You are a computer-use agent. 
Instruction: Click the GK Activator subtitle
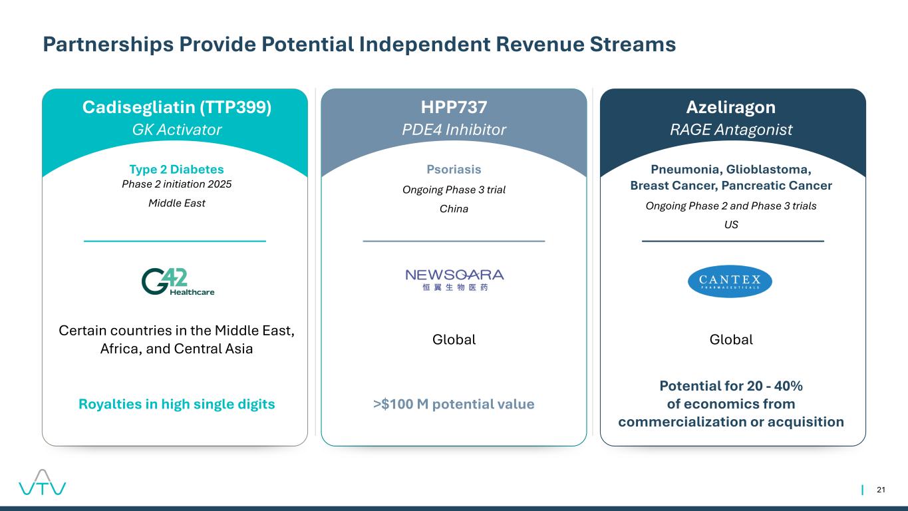[x=176, y=130]
